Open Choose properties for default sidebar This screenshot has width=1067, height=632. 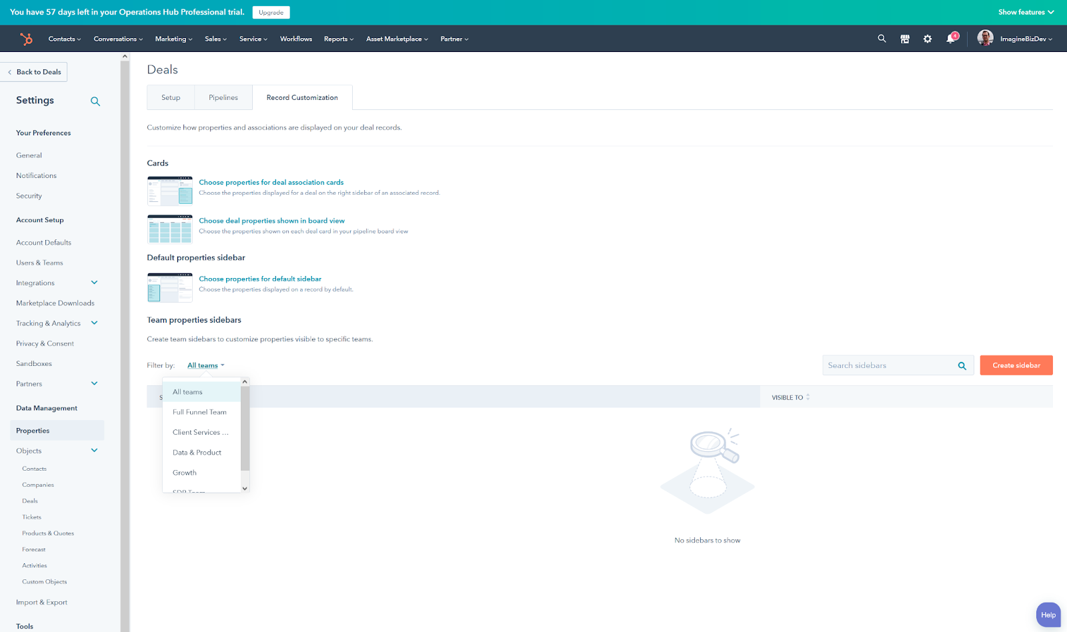pyautogui.click(x=260, y=279)
